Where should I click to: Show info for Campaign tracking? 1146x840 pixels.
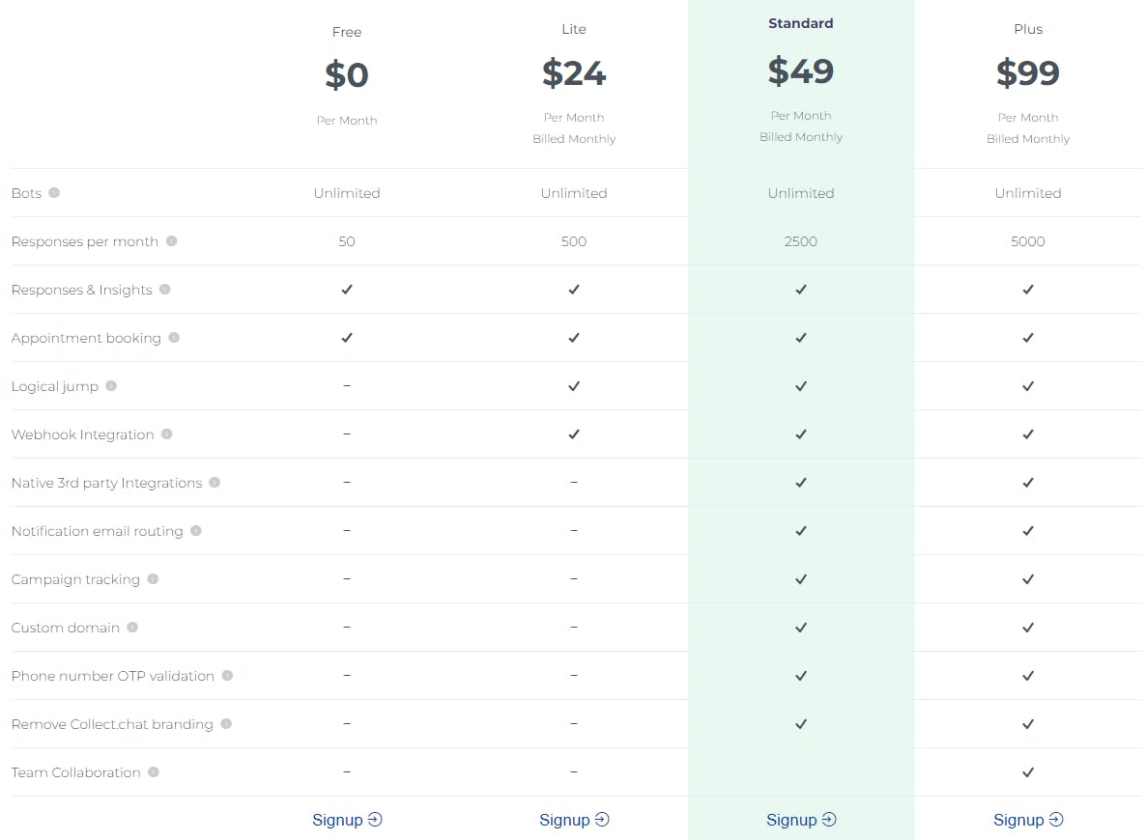pyautogui.click(x=153, y=578)
